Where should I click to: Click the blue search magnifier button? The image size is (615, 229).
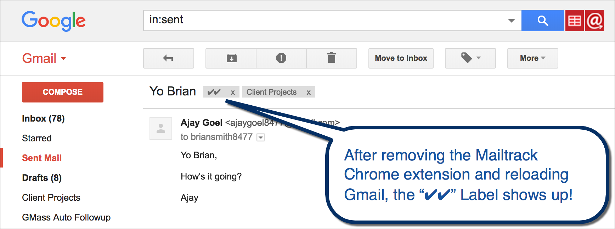tap(542, 21)
